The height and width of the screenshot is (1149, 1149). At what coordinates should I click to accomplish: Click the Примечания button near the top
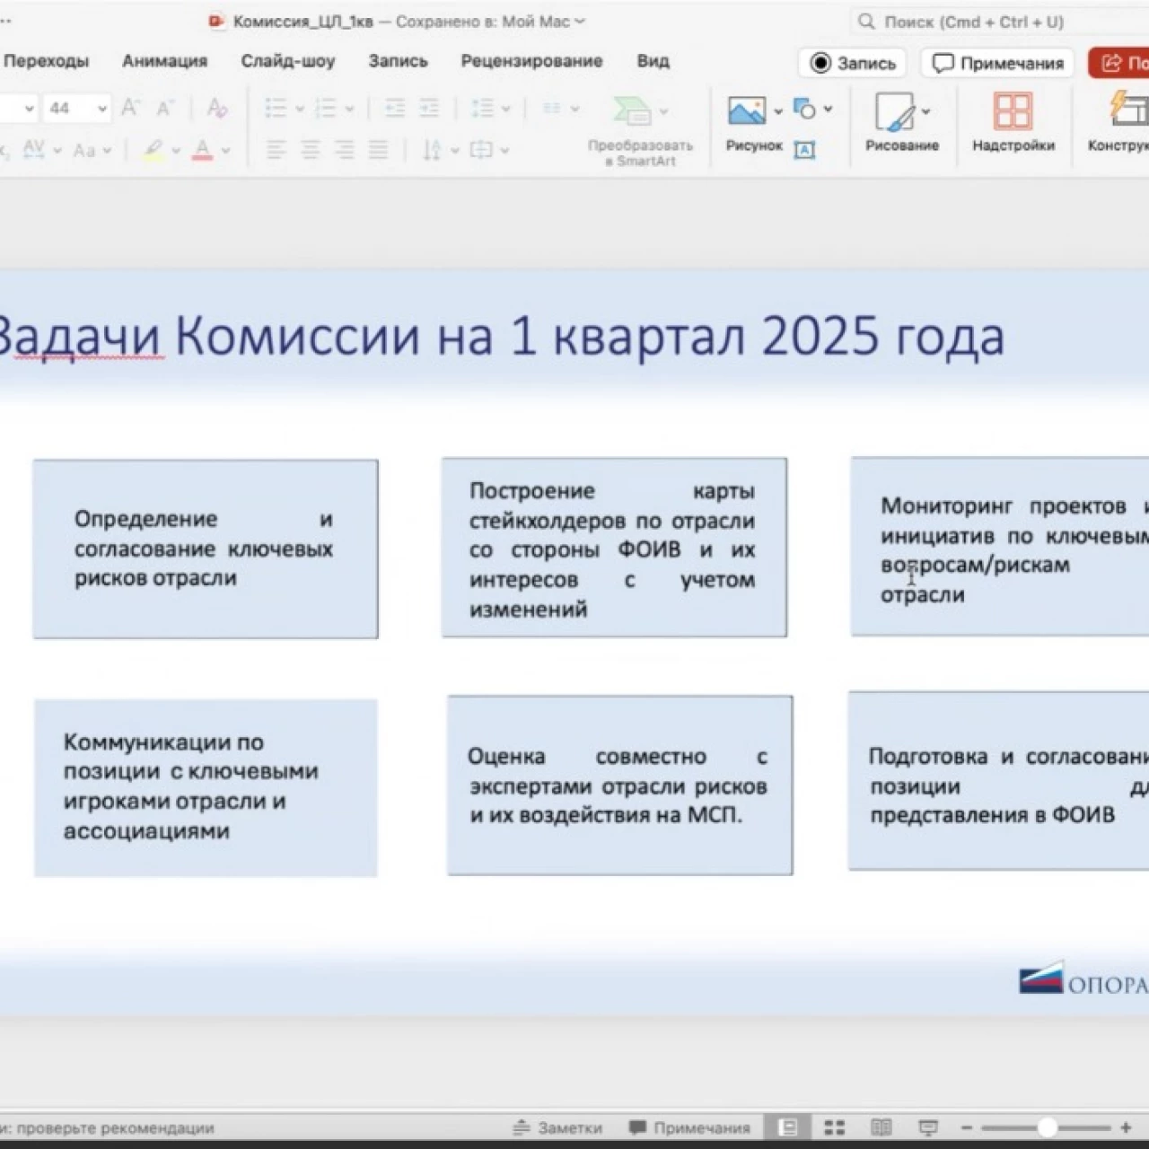(x=997, y=63)
